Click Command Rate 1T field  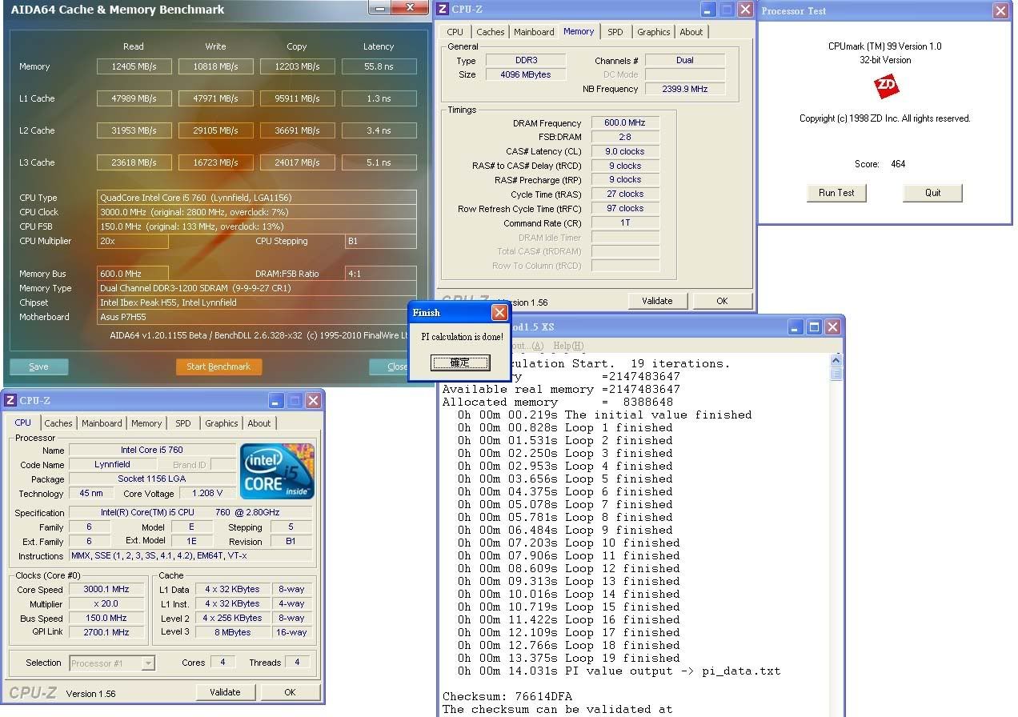(x=625, y=223)
